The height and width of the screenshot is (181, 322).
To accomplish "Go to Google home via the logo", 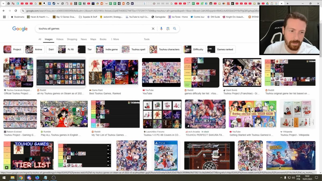I will tap(20, 29).
